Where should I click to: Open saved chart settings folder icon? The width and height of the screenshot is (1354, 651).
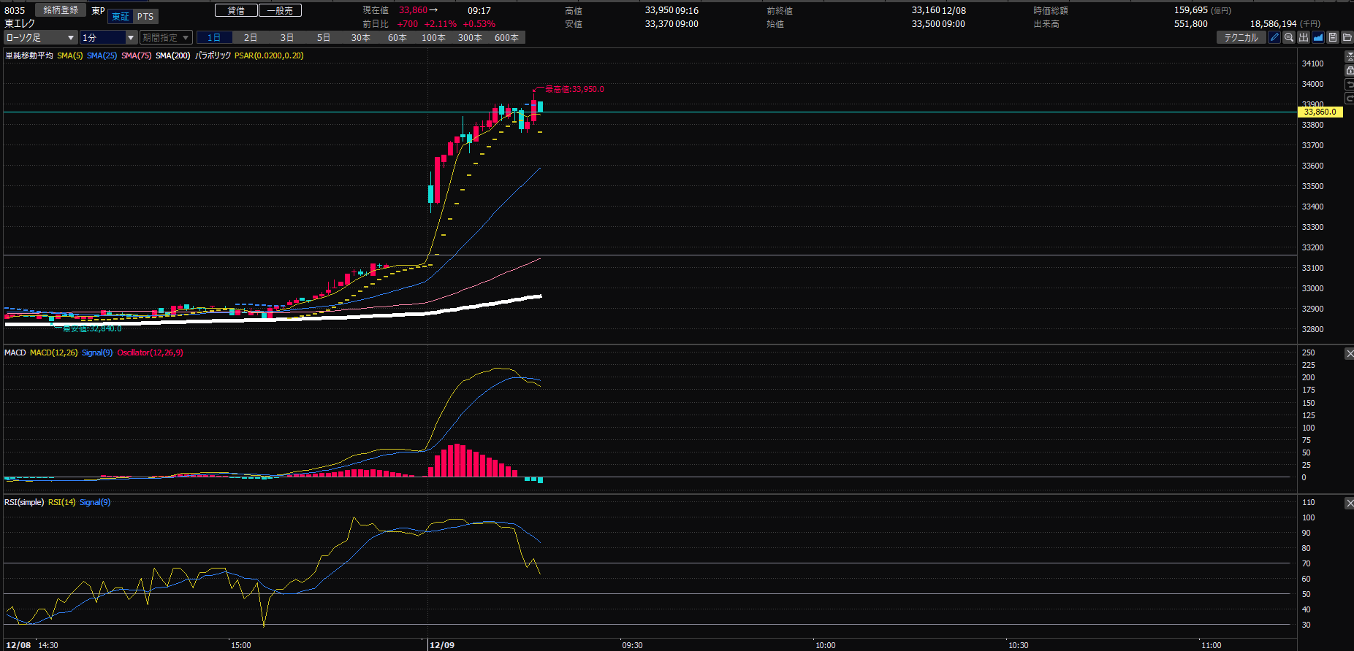(1347, 37)
